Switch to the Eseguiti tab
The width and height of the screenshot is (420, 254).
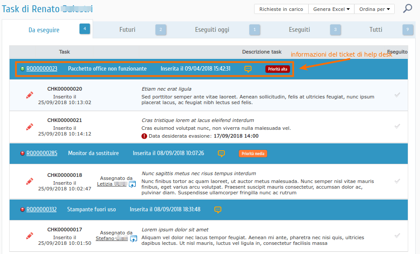click(x=299, y=30)
